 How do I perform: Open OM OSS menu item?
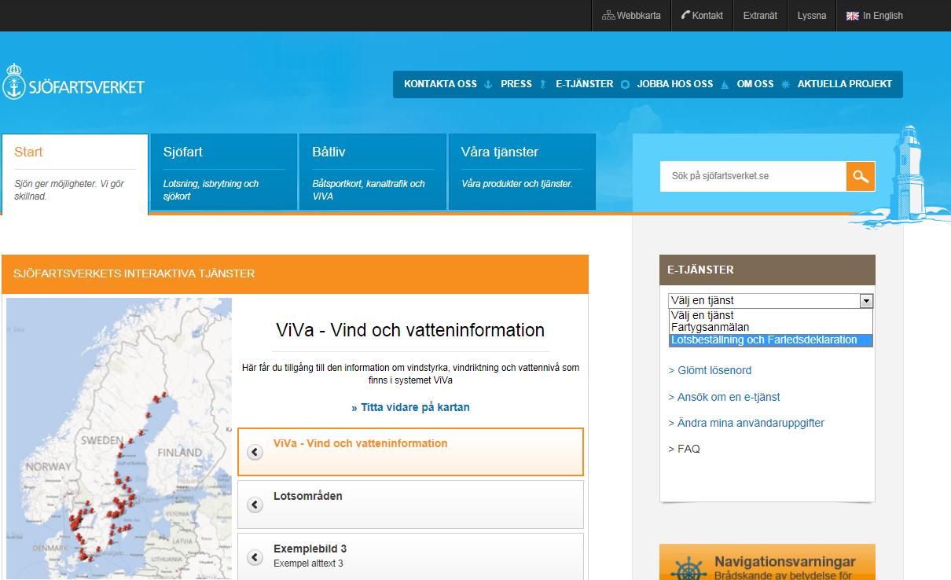(755, 84)
